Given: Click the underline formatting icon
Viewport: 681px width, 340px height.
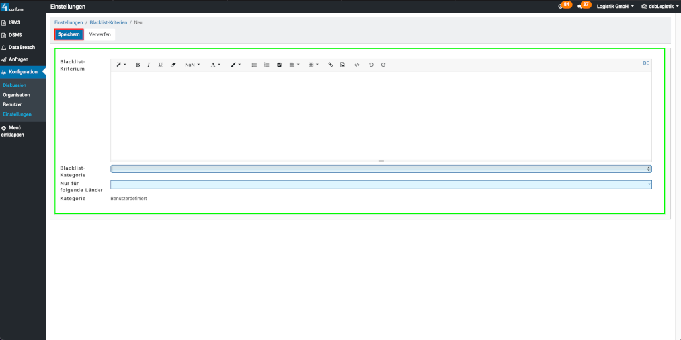Looking at the screenshot, I should [x=161, y=65].
